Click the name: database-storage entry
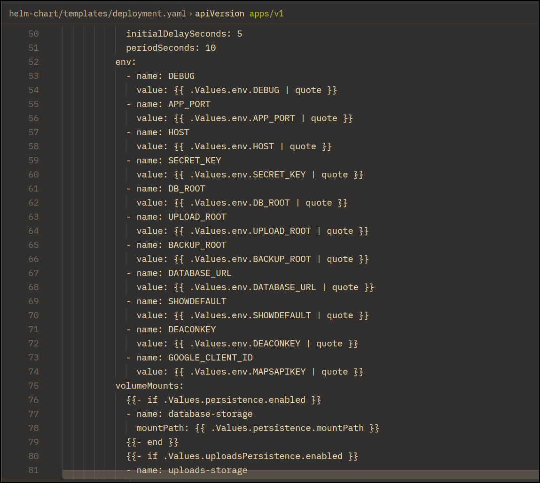 [189, 414]
